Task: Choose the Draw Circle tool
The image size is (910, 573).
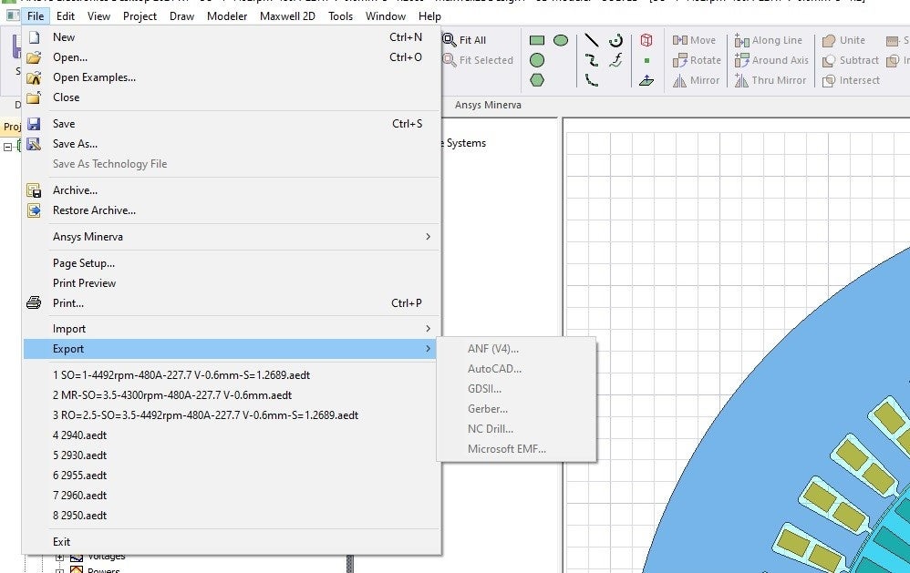Action: (537, 60)
